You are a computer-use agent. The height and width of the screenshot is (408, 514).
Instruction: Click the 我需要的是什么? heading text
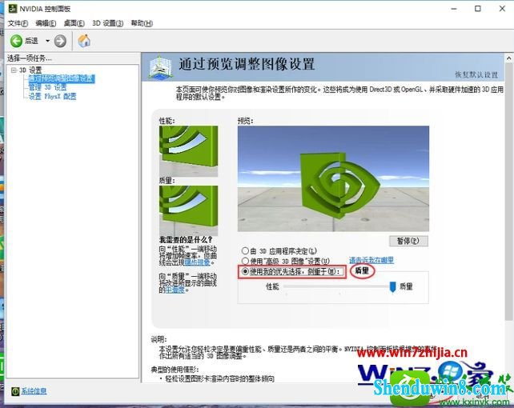pyautogui.click(x=186, y=240)
